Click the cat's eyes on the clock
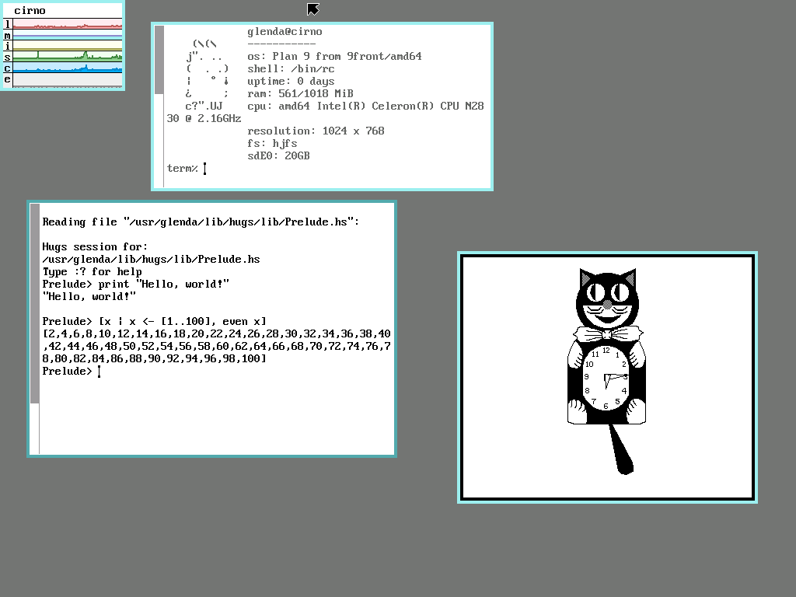The image size is (796, 597). click(x=606, y=294)
